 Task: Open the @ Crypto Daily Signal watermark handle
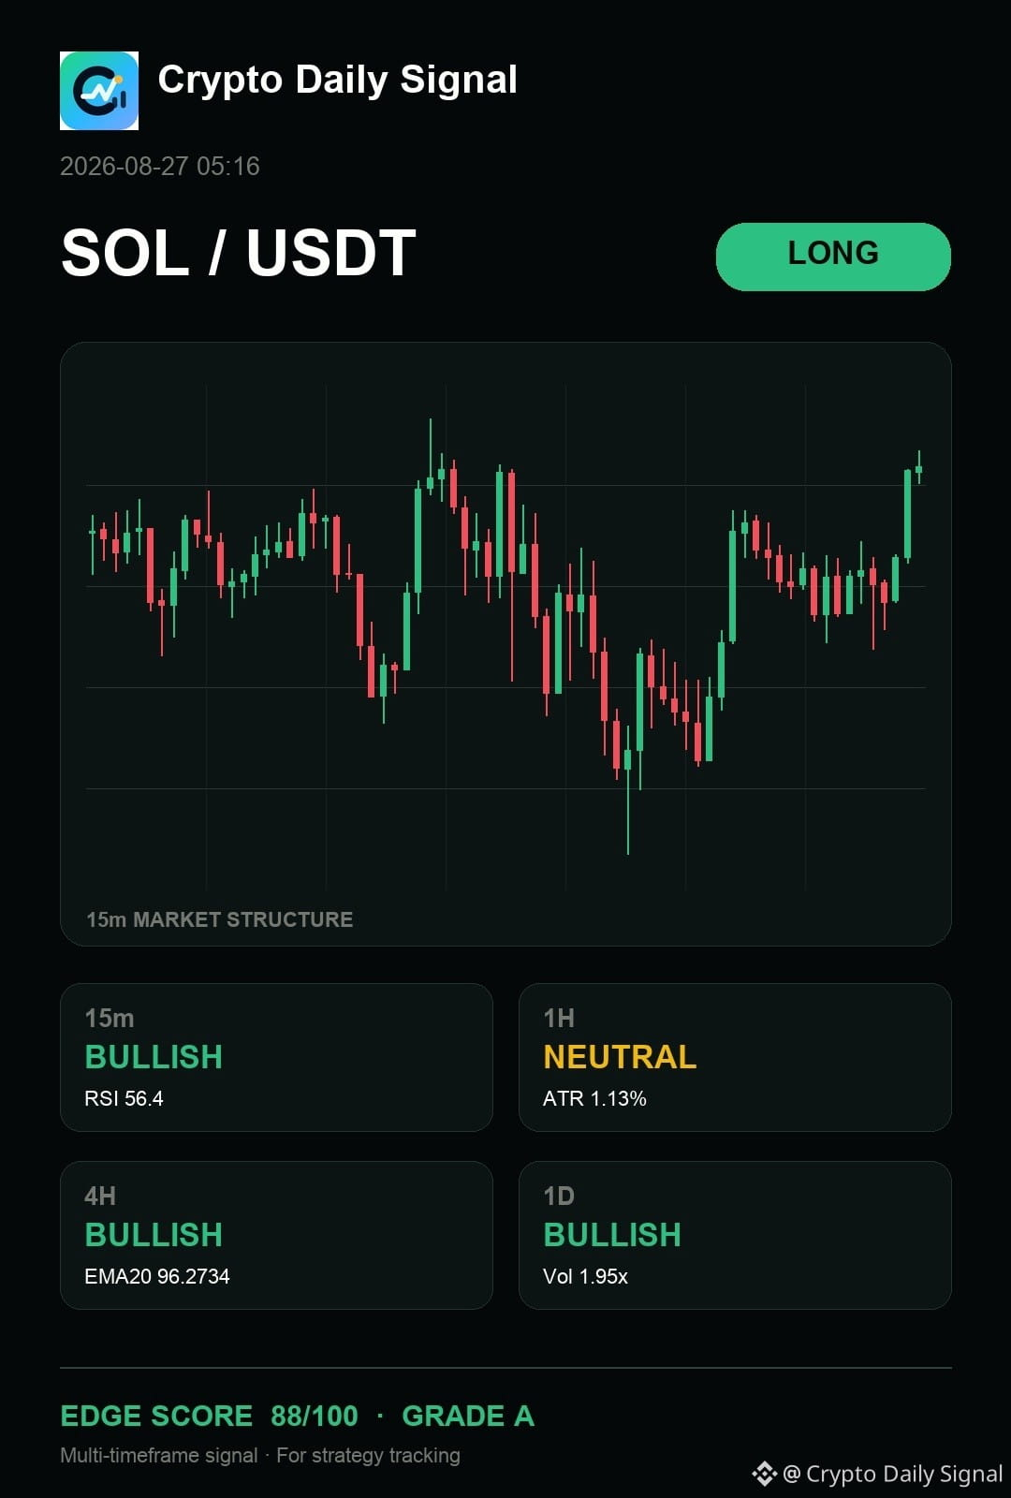coord(893,1474)
